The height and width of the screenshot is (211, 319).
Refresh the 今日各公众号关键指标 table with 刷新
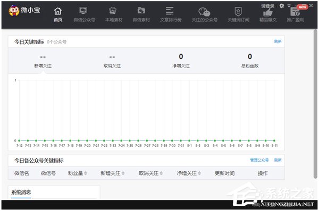(x=278, y=160)
